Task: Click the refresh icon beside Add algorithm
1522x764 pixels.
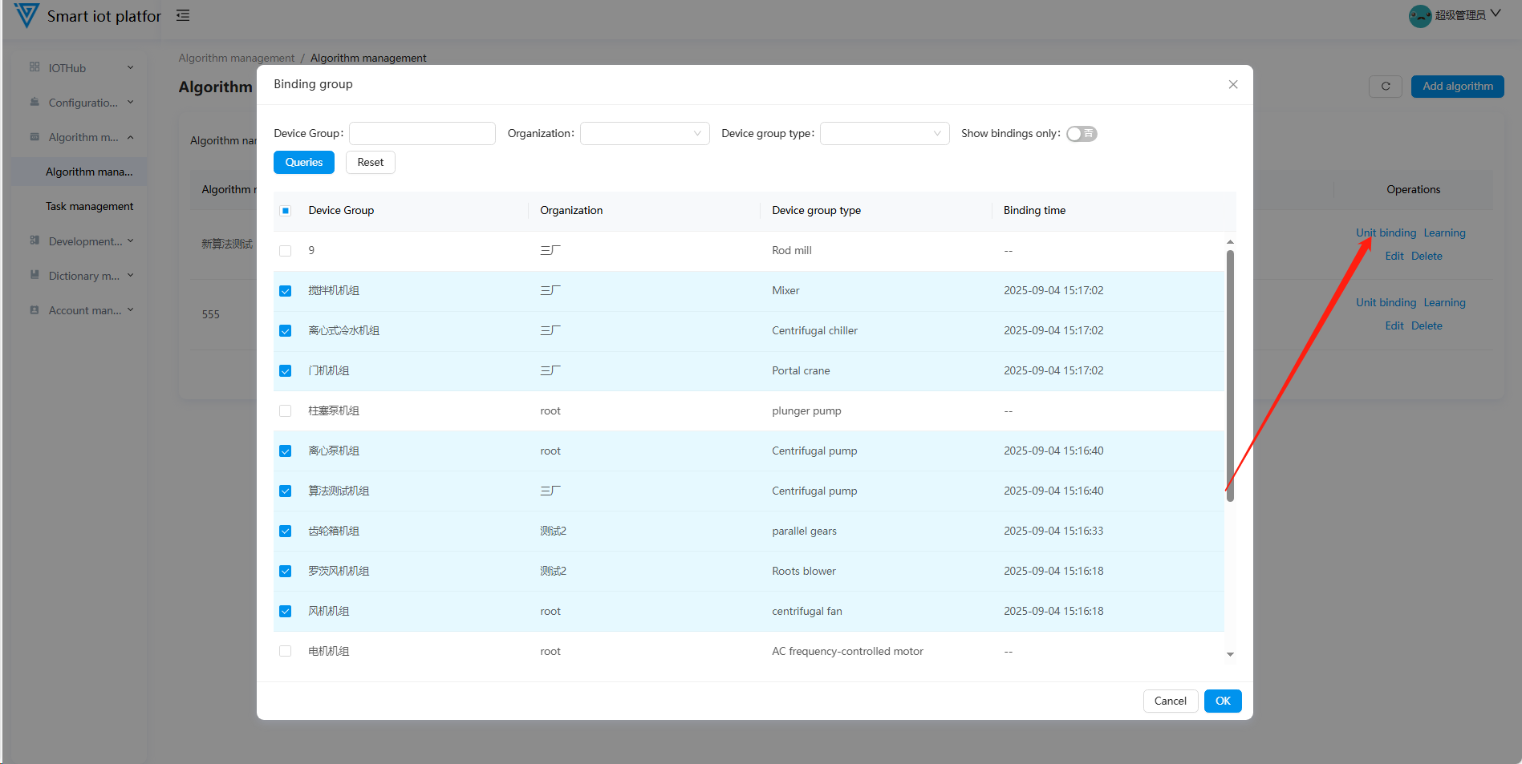Action: point(1385,86)
